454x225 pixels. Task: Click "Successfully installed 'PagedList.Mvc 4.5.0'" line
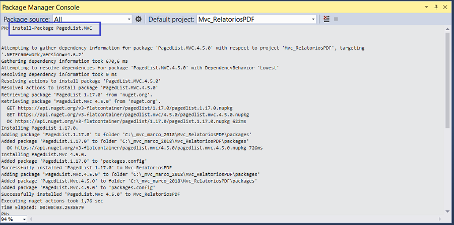[91, 194]
